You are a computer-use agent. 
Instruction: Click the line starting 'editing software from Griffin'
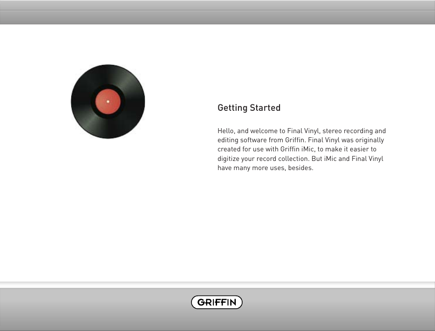[x=301, y=140]
